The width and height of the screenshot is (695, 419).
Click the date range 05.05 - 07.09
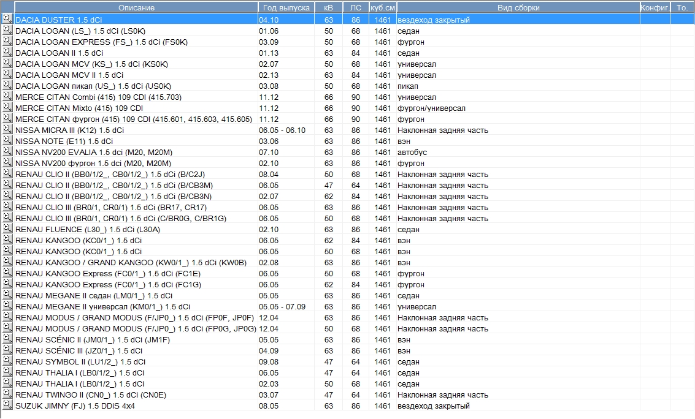(282, 307)
